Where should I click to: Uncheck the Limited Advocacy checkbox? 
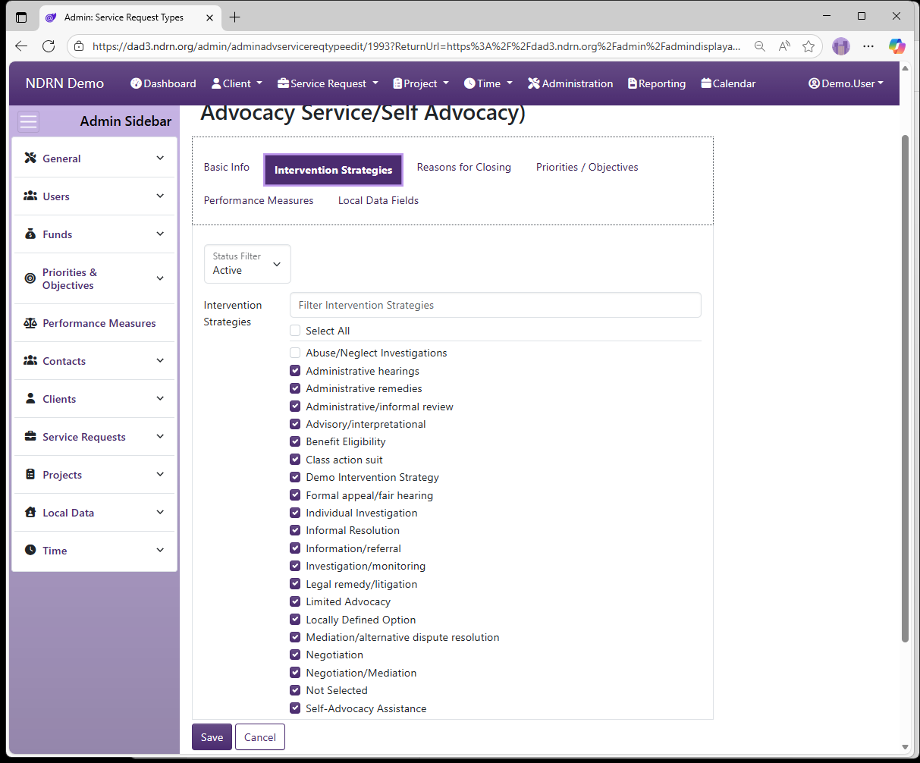295,601
